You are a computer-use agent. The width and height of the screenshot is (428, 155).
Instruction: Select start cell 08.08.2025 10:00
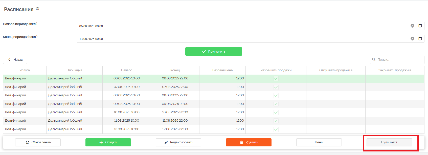point(127,95)
